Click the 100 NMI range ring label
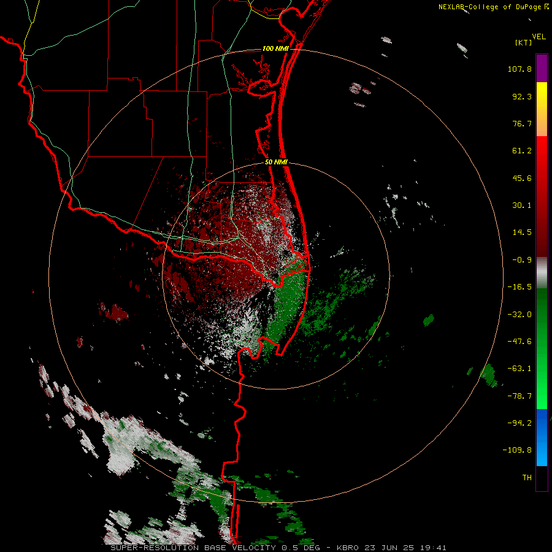This screenshot has width=552, height=552. [275, 48]
